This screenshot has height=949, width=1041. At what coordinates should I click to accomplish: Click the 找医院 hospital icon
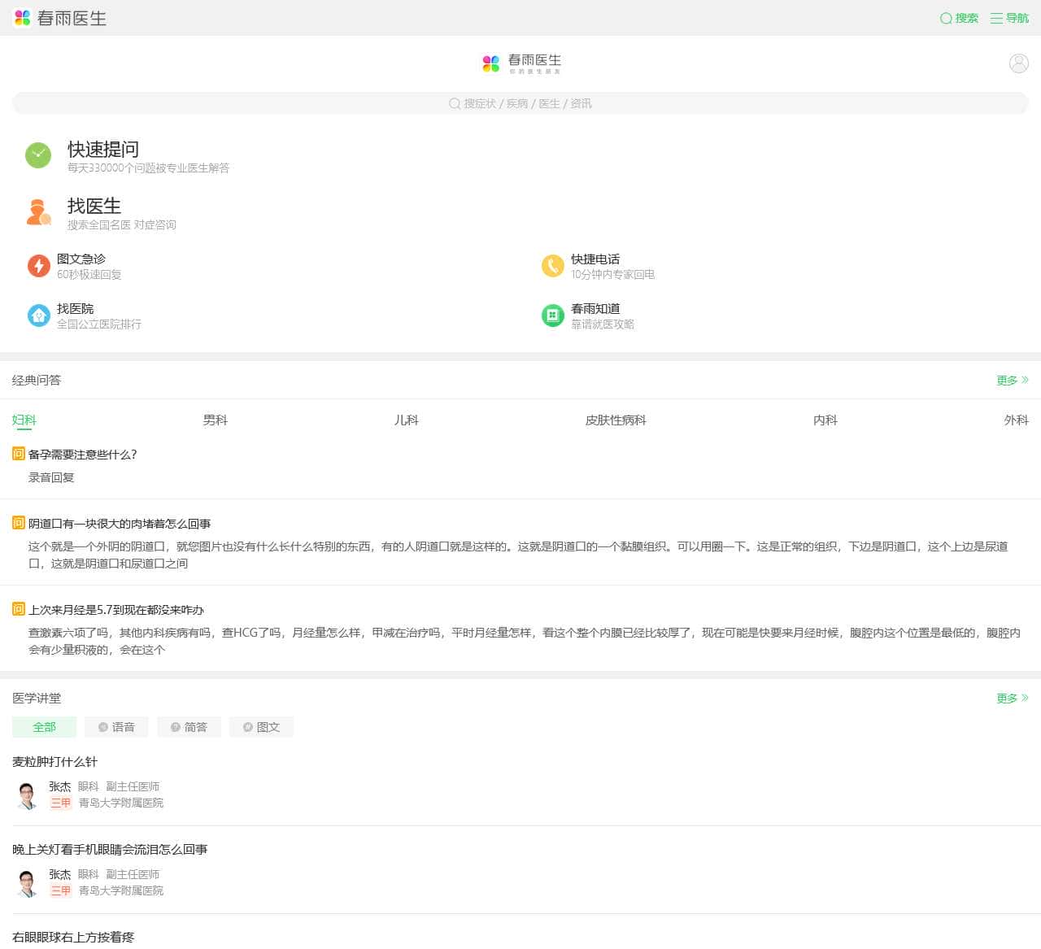[39, 316]
